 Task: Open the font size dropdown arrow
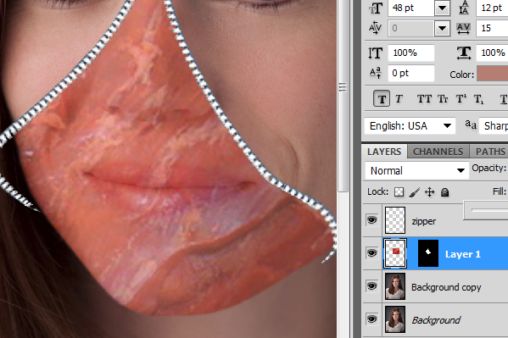pos(442,8)
